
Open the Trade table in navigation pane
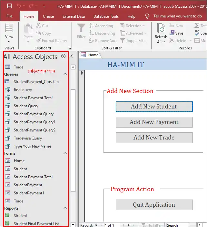point(18,67)
